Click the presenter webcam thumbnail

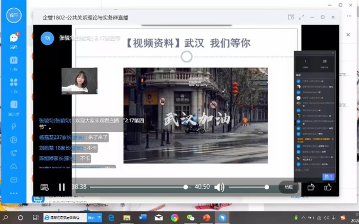pos(79,81)
